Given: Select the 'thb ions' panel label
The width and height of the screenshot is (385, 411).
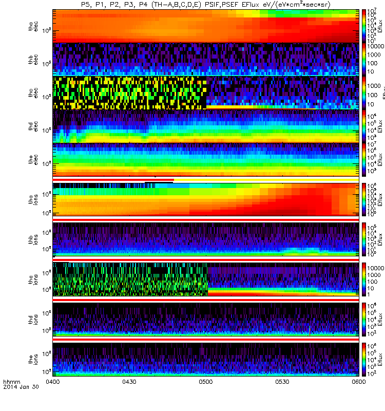Looking at the screenshot, I should 33,239.
